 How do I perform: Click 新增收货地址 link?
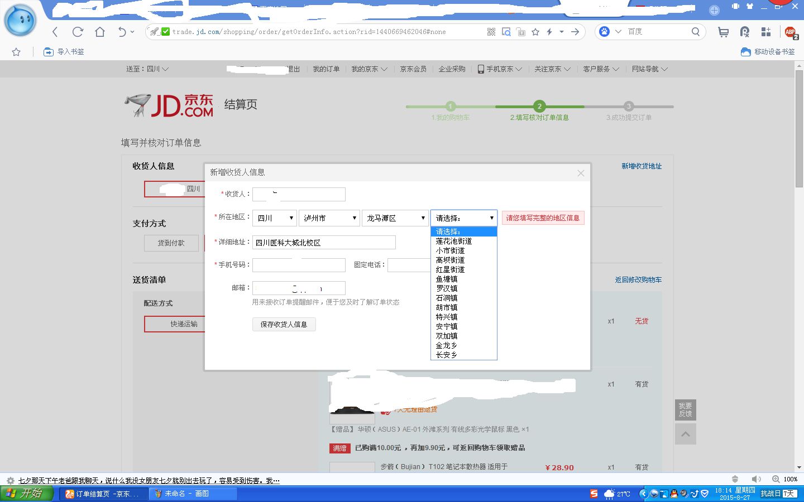tap(642, 166)
